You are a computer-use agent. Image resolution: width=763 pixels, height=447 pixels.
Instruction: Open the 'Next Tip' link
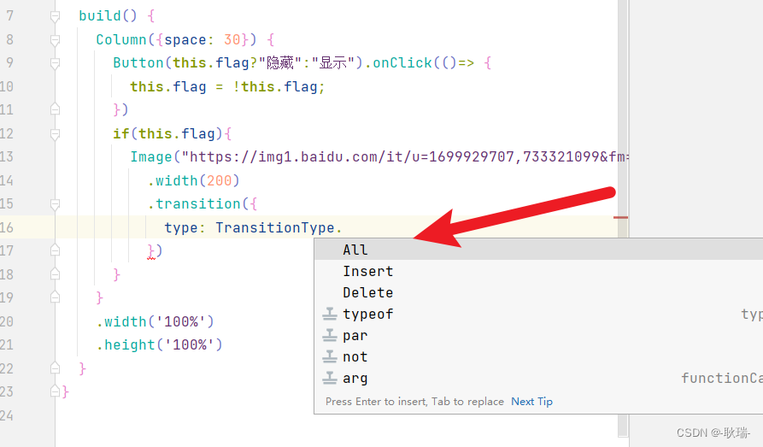[531, 402]
